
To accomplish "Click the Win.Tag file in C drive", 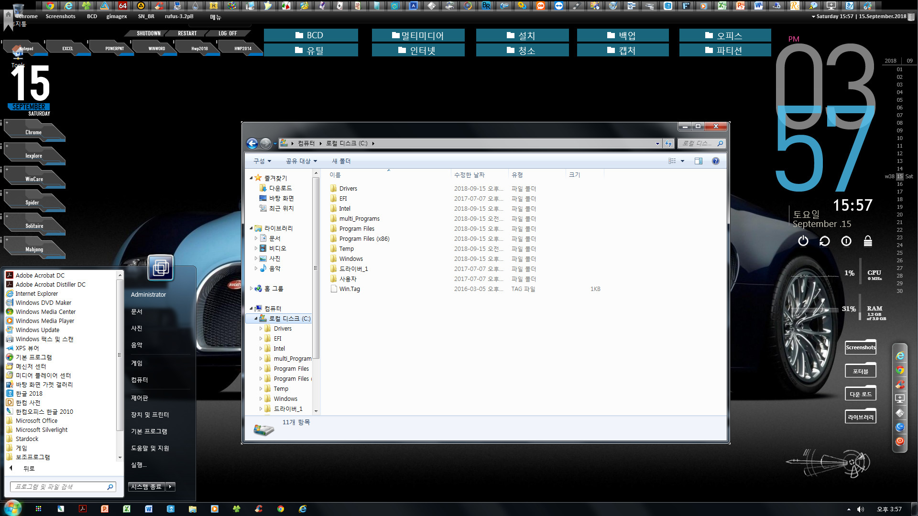I will 350,289.
